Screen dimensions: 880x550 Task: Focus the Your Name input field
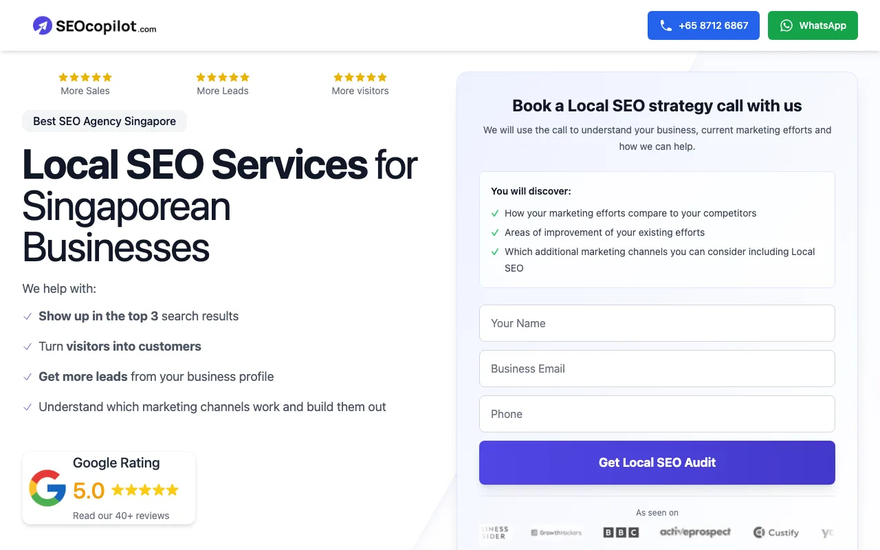click(x=657, y=323)
